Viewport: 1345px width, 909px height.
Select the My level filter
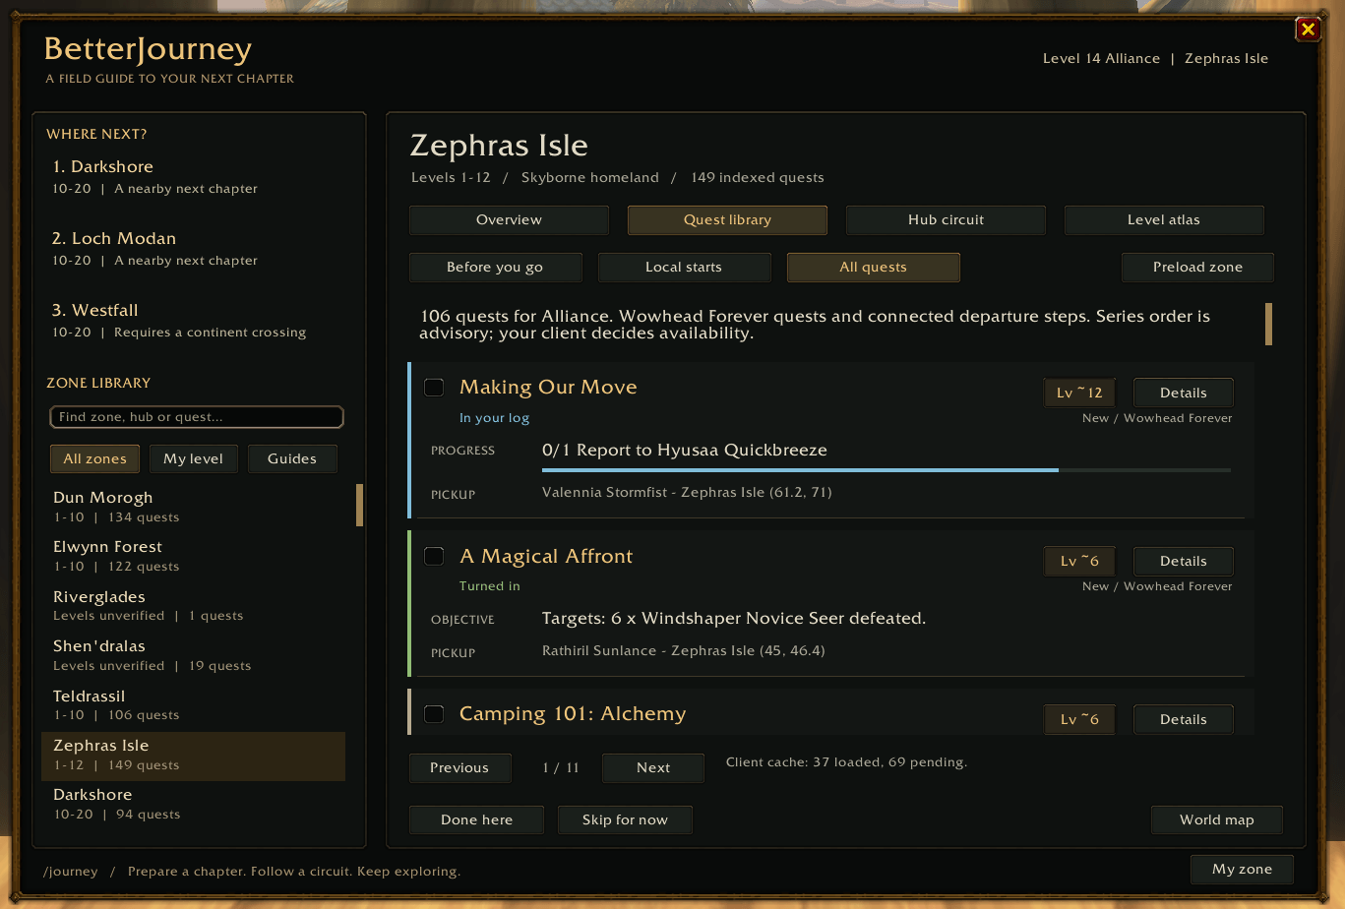click(194, 459)
